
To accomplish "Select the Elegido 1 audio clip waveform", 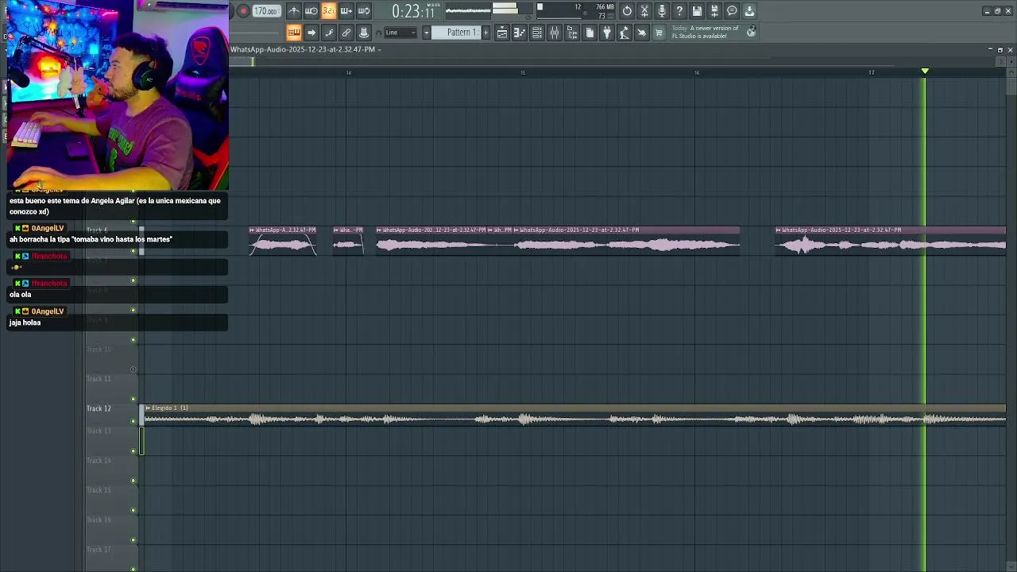I will point(574,419).
